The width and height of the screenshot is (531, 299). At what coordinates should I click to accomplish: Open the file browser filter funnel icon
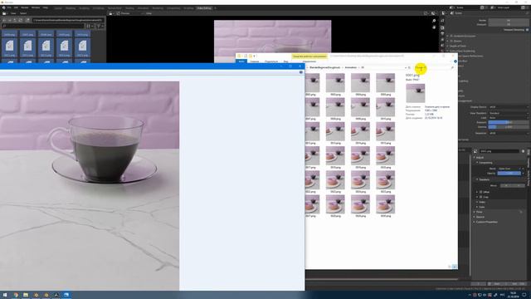tap(99, 26)
